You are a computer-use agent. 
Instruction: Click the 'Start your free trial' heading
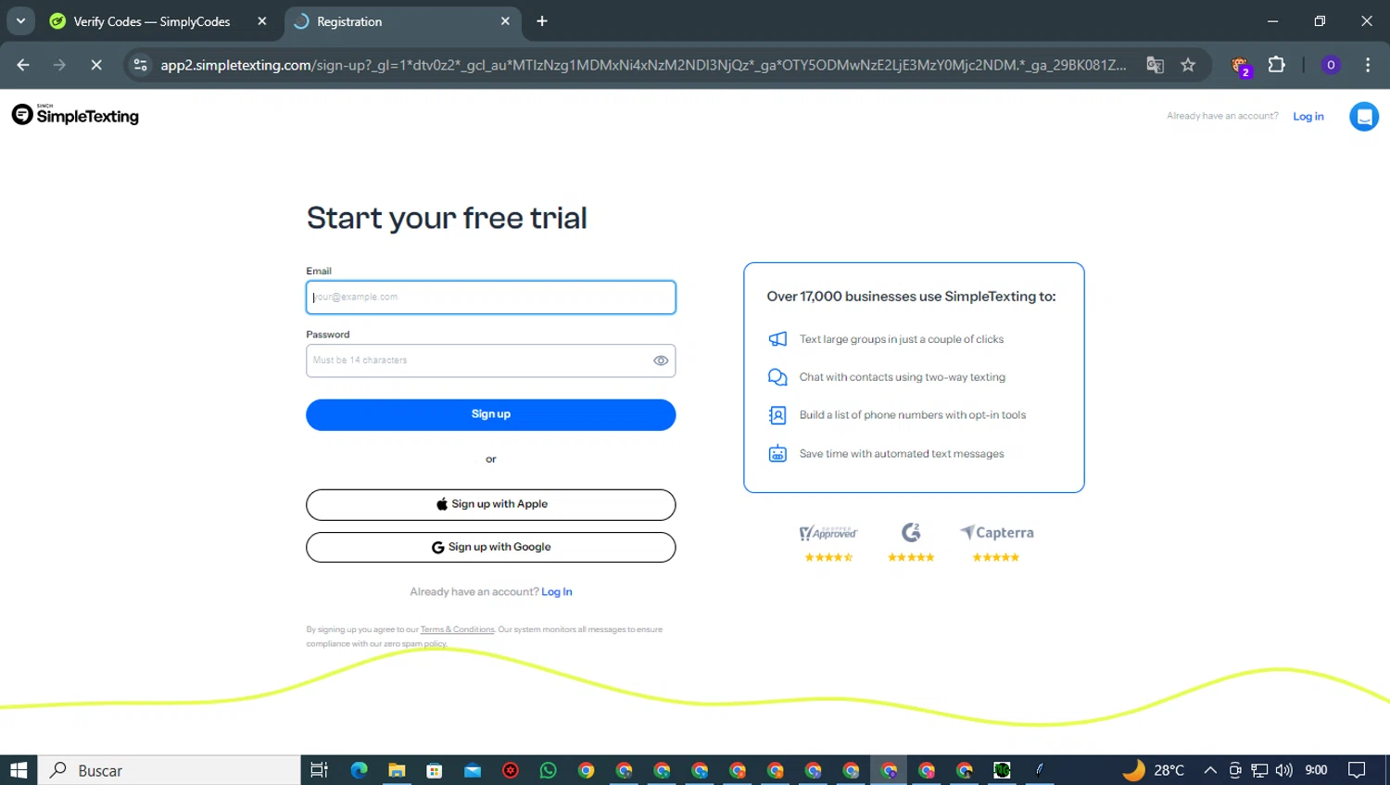447,219
